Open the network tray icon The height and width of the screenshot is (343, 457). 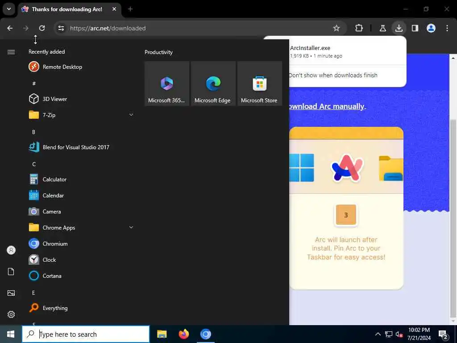pos(389,334)
